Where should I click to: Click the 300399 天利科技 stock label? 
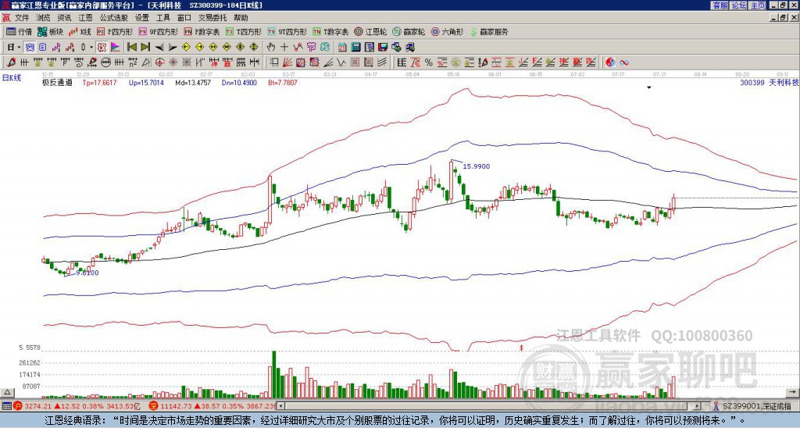pos(770,83)
